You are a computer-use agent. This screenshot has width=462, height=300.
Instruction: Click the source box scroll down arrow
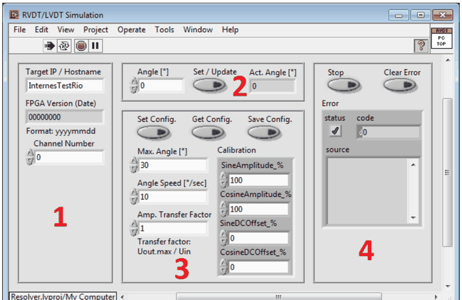click(x=413, y=218)
